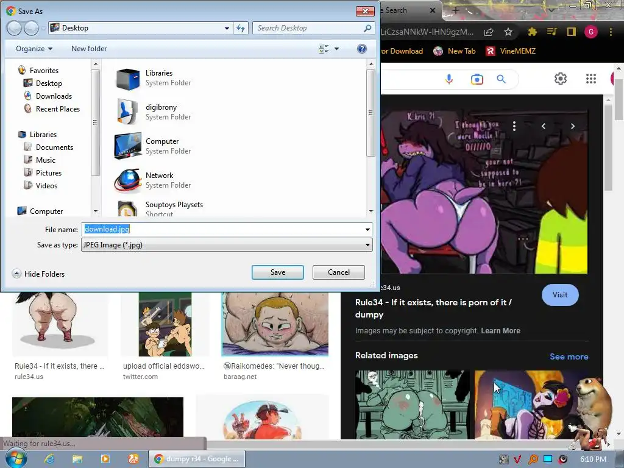
Task: Launch Internet Explorer from the taskbar
Action: coord(49,459)
